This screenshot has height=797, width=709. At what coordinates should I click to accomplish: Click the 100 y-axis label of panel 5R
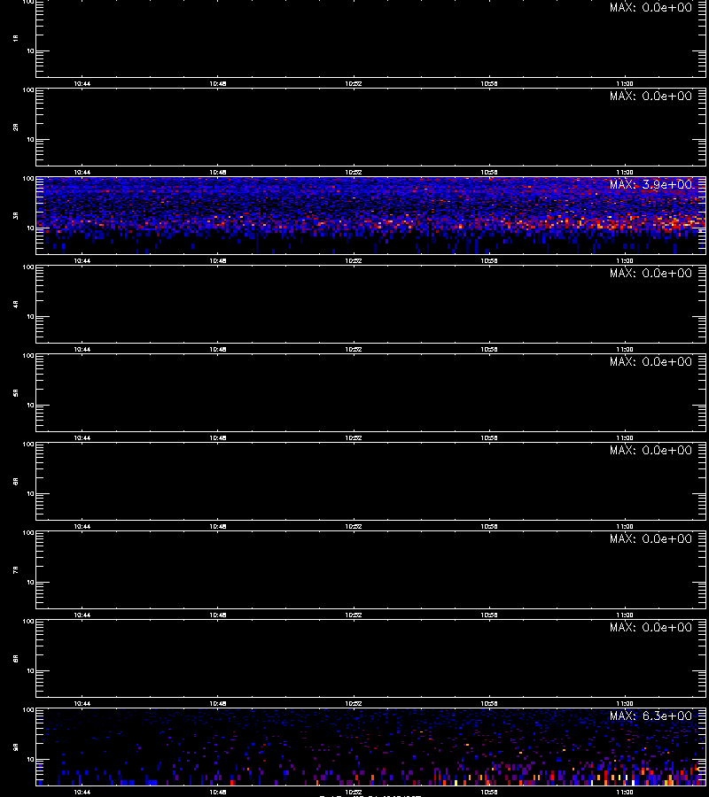[x=28, y=356]
